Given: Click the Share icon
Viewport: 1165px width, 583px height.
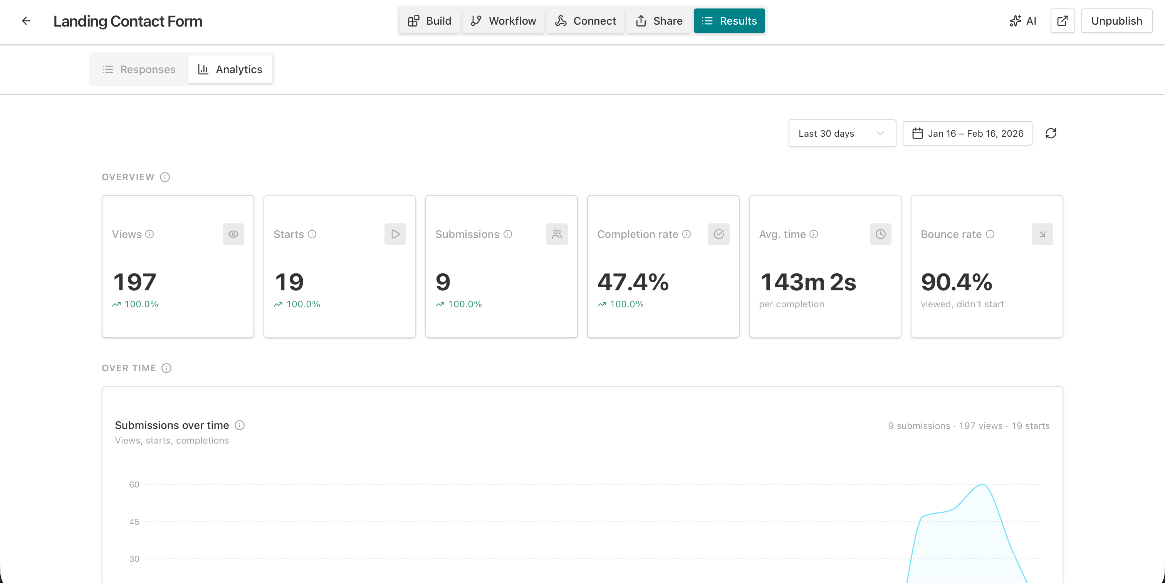Looking at the screenshot, I should coord(641,21).
